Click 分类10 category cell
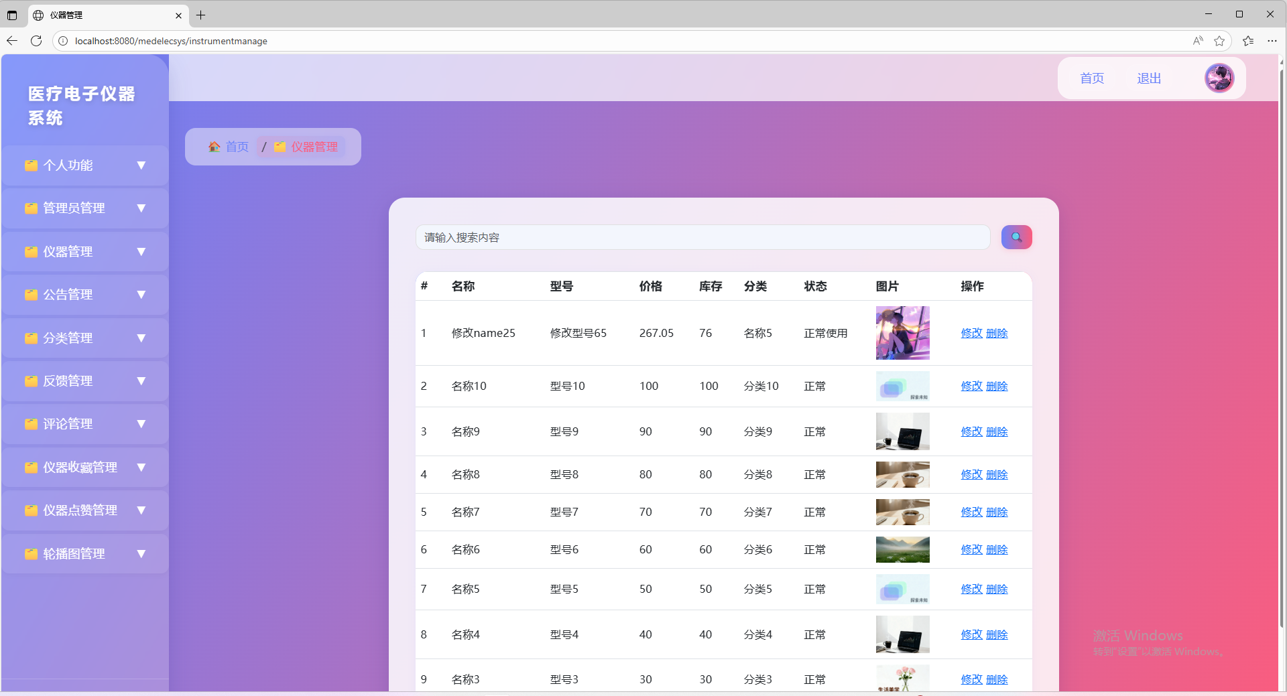 point(761,386)
